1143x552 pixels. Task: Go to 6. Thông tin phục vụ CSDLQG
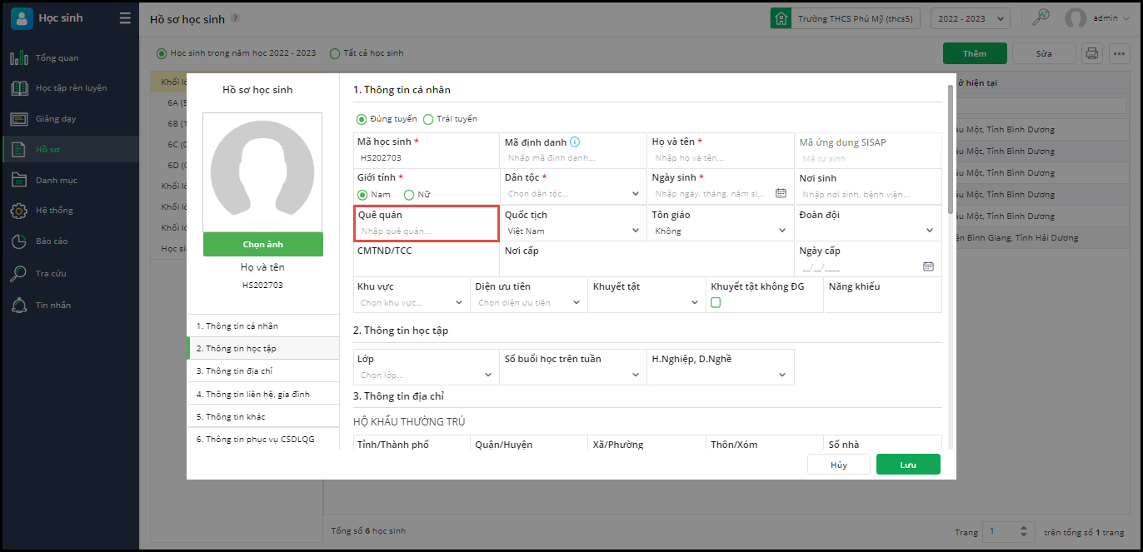[x=263, y=439]
